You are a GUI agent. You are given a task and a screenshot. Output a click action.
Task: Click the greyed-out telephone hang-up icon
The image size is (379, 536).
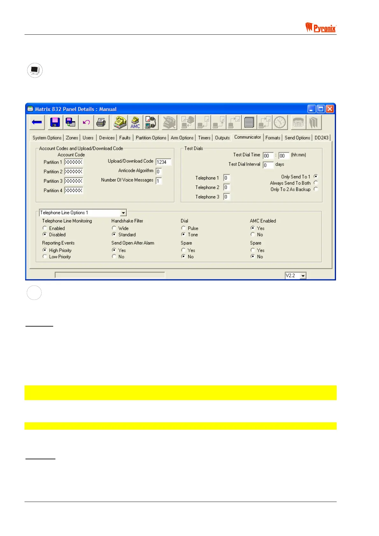coord(169,123)
